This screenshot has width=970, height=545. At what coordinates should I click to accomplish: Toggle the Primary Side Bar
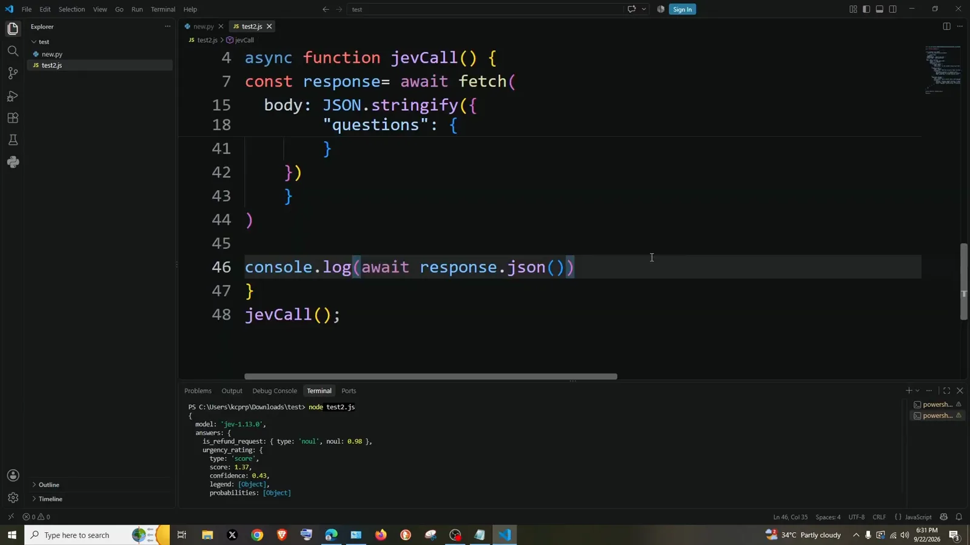point(866,9)
